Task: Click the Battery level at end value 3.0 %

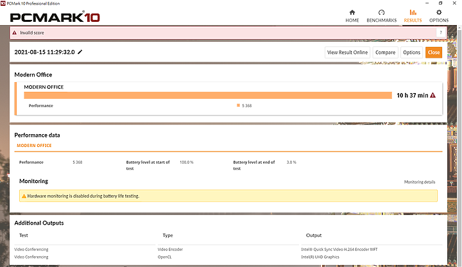Action: click(291, 162)
